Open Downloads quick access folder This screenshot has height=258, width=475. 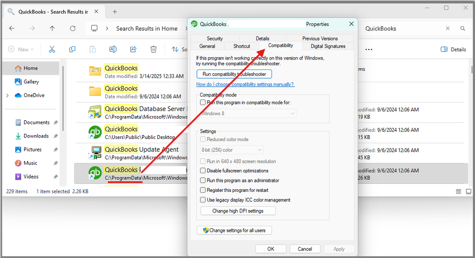[x=36, y=136]
